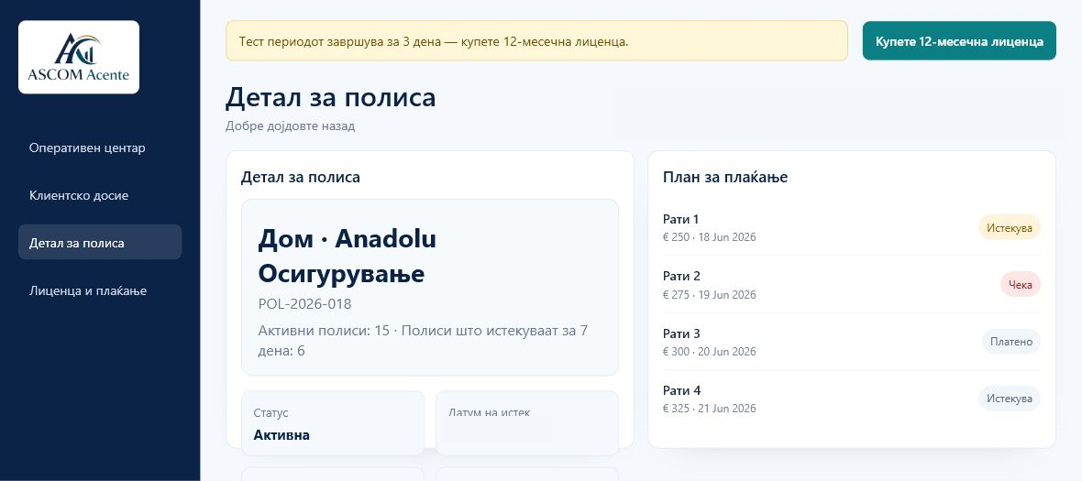Click Купете 12-месечна лиценца button
This screenshot has width=1082, height=481.
[x=959, y=41]
